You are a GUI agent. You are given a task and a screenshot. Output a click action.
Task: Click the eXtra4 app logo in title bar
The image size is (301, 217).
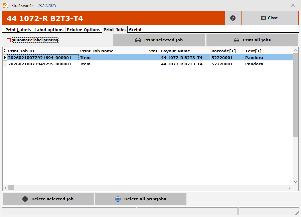5,5
